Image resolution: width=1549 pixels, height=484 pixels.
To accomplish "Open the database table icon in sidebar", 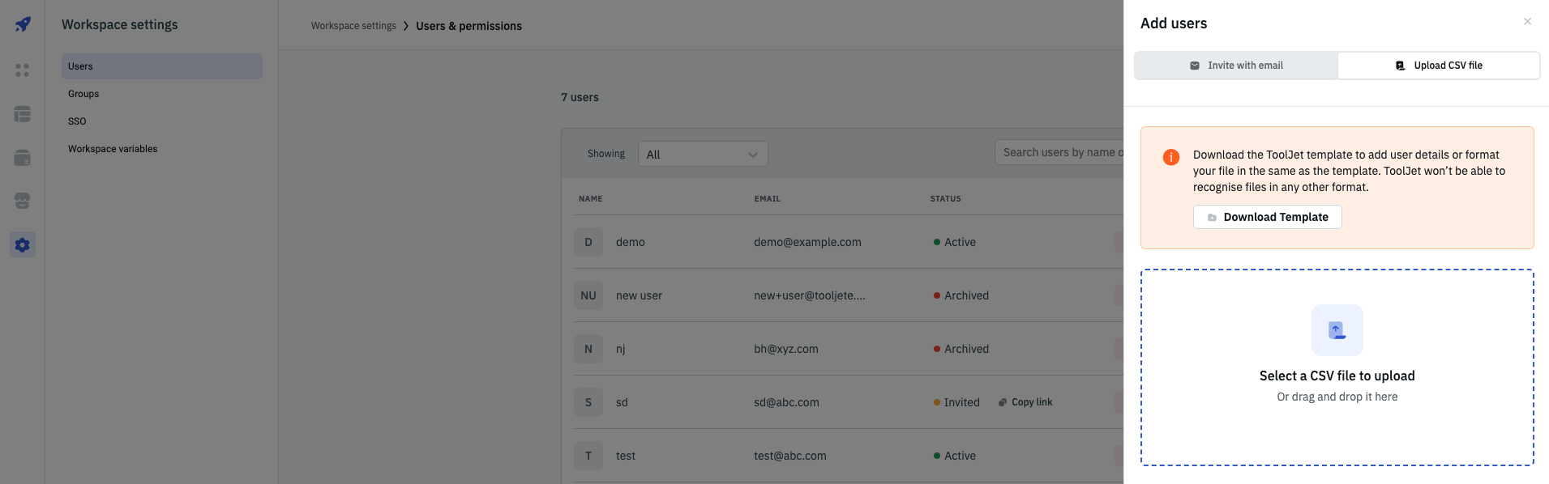I will [x=23, y=114].
